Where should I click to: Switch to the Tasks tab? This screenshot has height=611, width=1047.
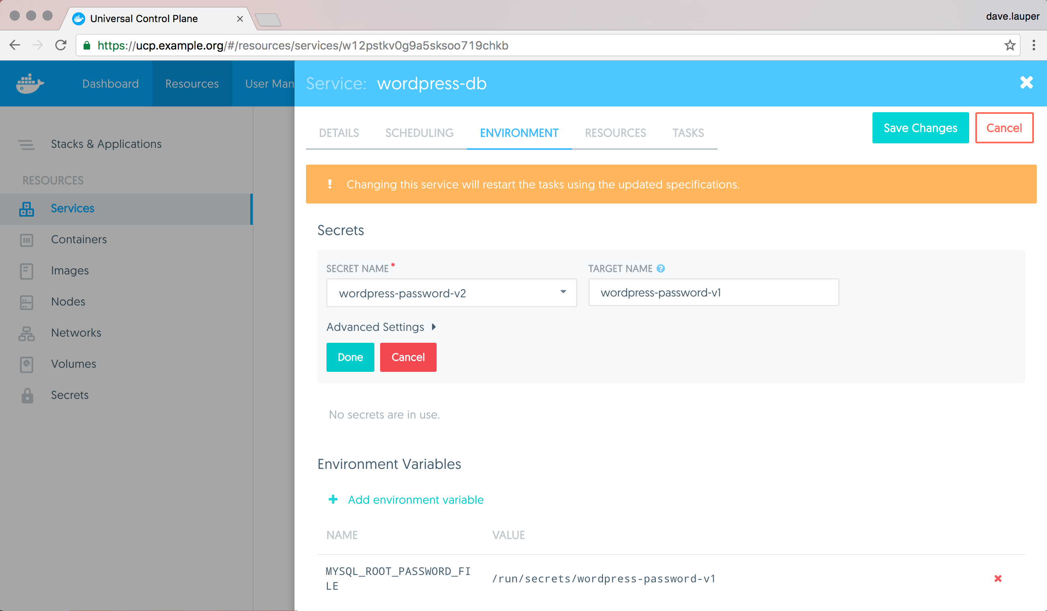688,133
